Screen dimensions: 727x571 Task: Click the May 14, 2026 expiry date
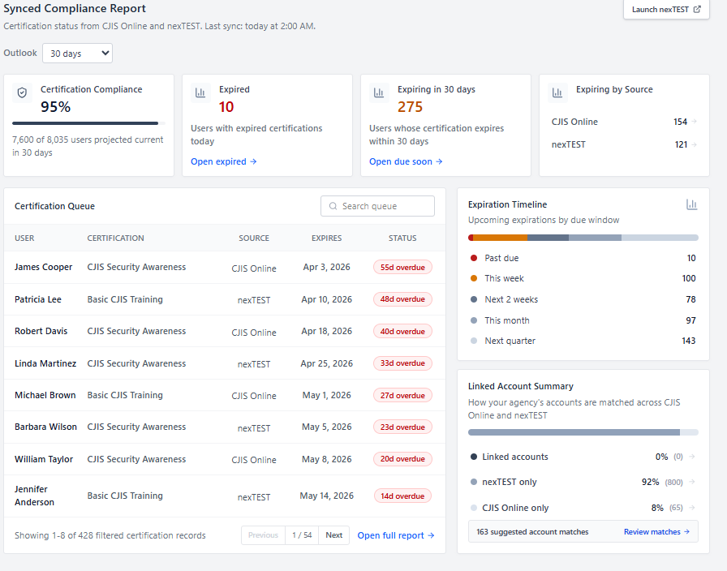tap(326, 496)
